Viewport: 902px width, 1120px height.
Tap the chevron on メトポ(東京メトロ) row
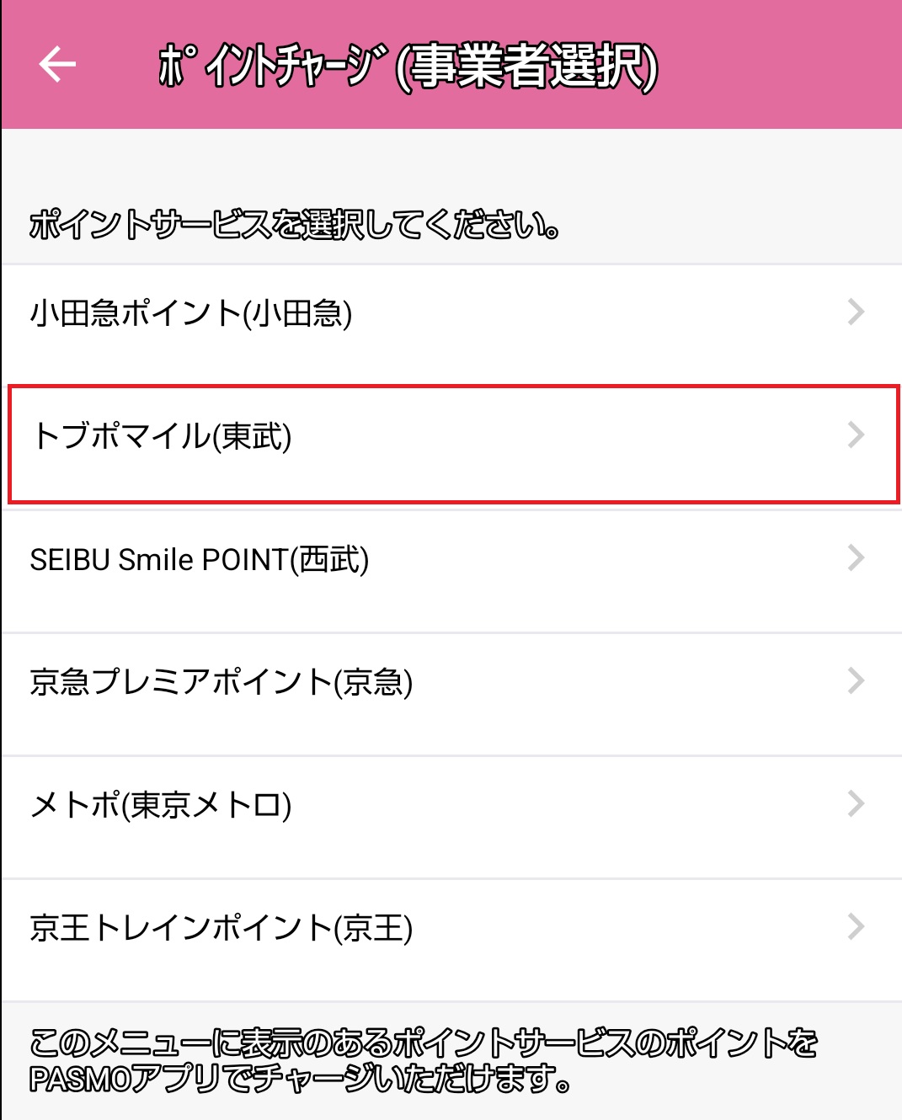[856, 803]
